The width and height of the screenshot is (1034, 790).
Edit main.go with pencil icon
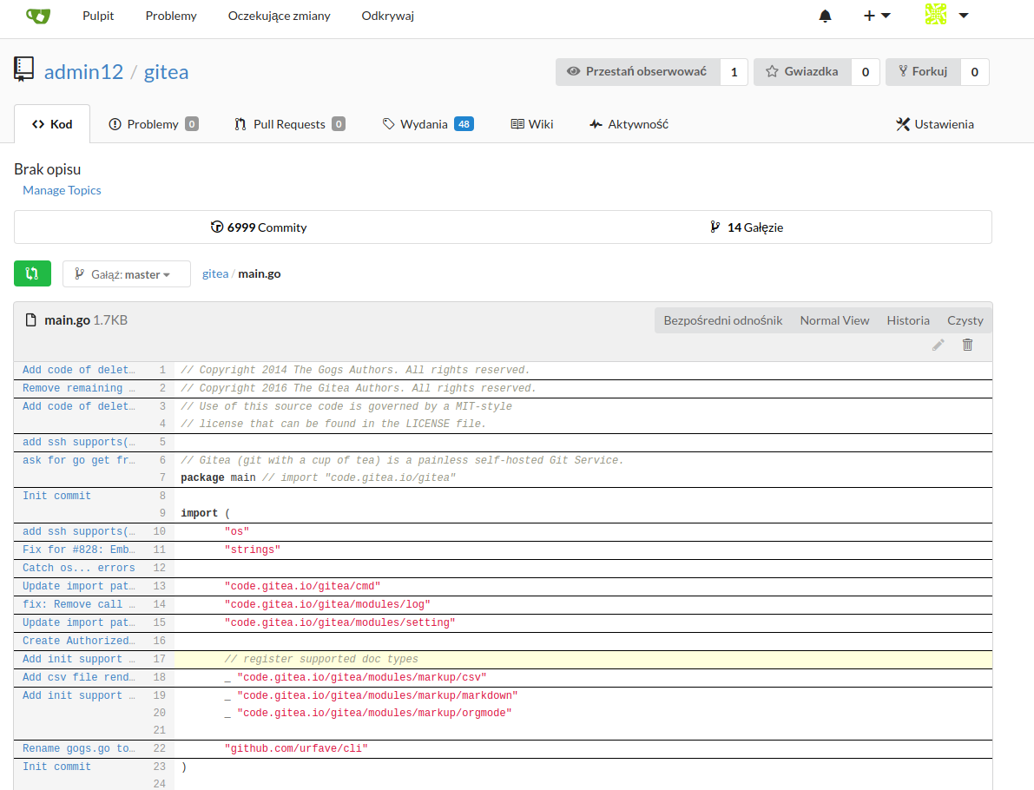938,345
